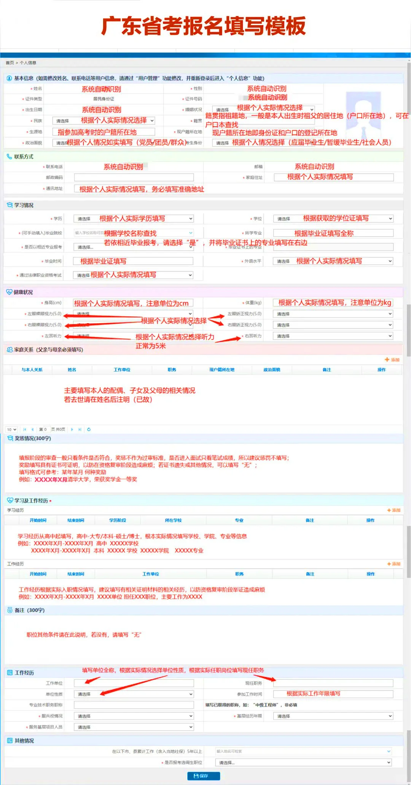Image resolution: width=411 pixels, height=785 pixels.
Task: Open the 右眼矫正视力 dropdown
Action: coord(333,325)
